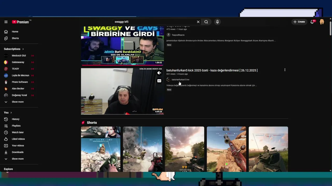
Task: Open third Short with sunset sniper
Action: [x=184, y=149]
